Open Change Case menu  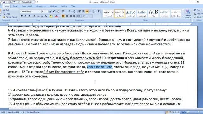click(x=46, y=16)
